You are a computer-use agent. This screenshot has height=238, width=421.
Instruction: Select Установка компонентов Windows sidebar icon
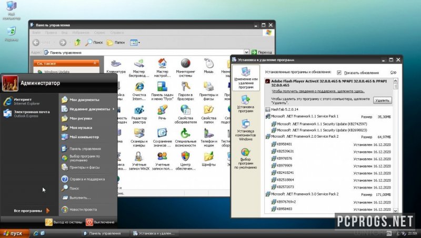coord(246,130)
